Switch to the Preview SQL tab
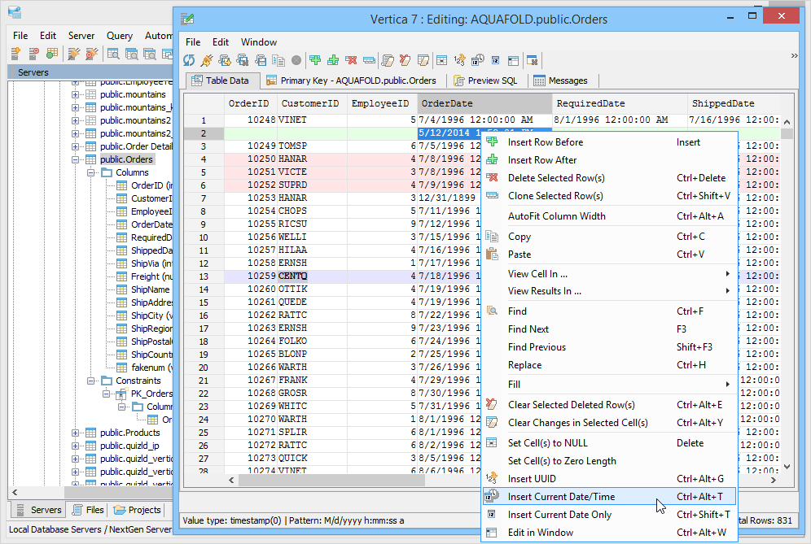 coord(485,81)
